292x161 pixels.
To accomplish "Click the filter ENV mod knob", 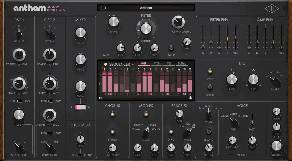I will (x=121, y=48).
